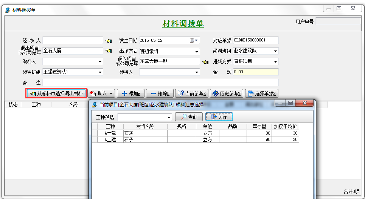This screenshot has height=199, width=365.
Task: Click 选择单据S button
Action: point(262,93)
